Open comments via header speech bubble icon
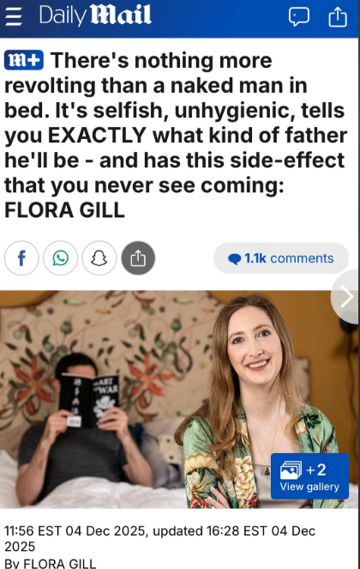The width and height of the screenshot is (360, 569). [299, 16]
